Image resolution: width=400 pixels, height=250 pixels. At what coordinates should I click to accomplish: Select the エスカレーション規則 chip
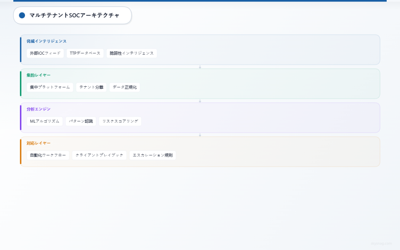(x=153, y=155)
